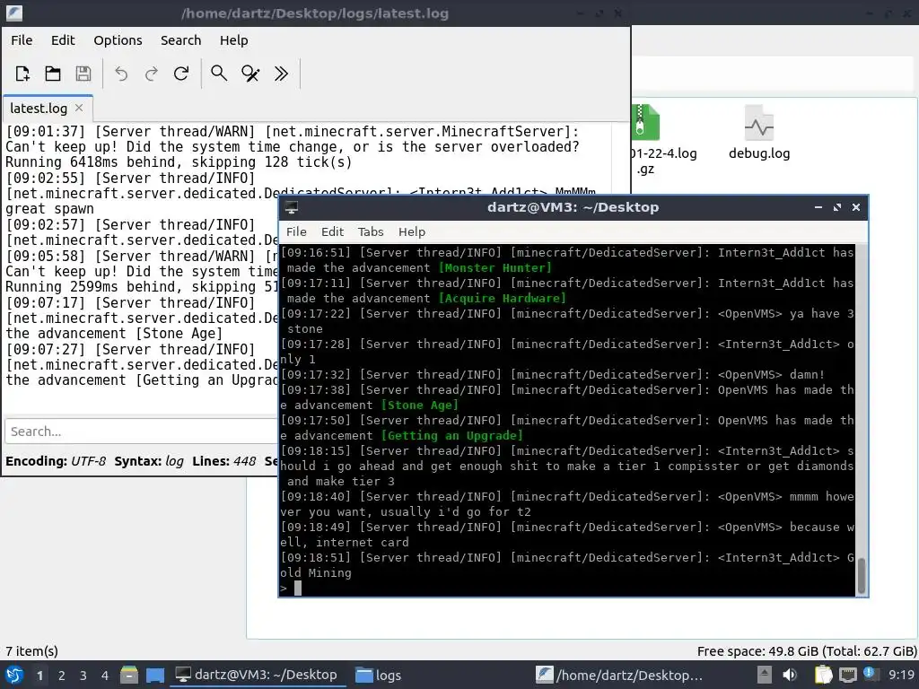919x689 pixels.
Task: Click the Open file folder icon
Action: coord(53,74)
